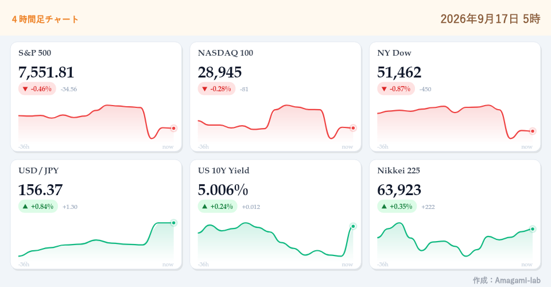
Task: Click the down triangle in -0.87% badge
Action: click(384, 89)
